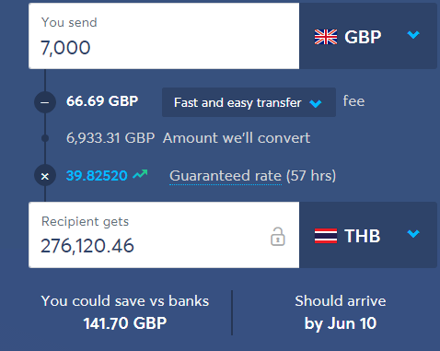Click the UK flag icon next to GBP
The width and height of the screenshot is (440, 351).
click(326, 37)
